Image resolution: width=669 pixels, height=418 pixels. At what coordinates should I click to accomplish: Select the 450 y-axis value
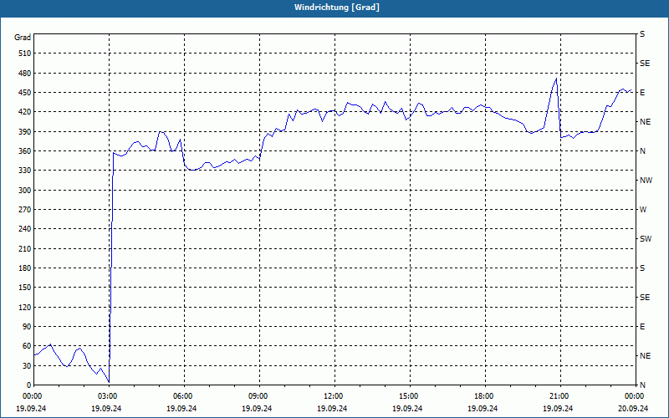25,93
